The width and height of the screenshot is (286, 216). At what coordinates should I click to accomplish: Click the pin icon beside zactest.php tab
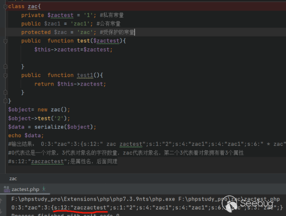pos(44,189)
